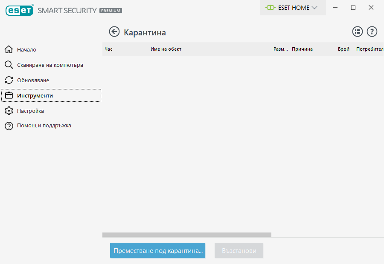
Task: Click the gear icon for Настройка
Action: [9, 111]
